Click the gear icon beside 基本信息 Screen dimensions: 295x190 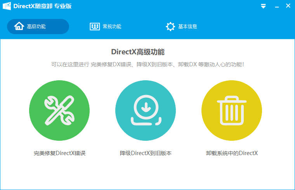[170, 26]
